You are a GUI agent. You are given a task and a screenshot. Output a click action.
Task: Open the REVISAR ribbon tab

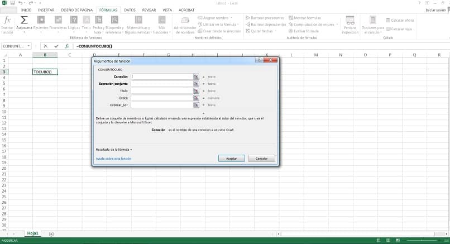pyautogui.click(x=149, y=10)
